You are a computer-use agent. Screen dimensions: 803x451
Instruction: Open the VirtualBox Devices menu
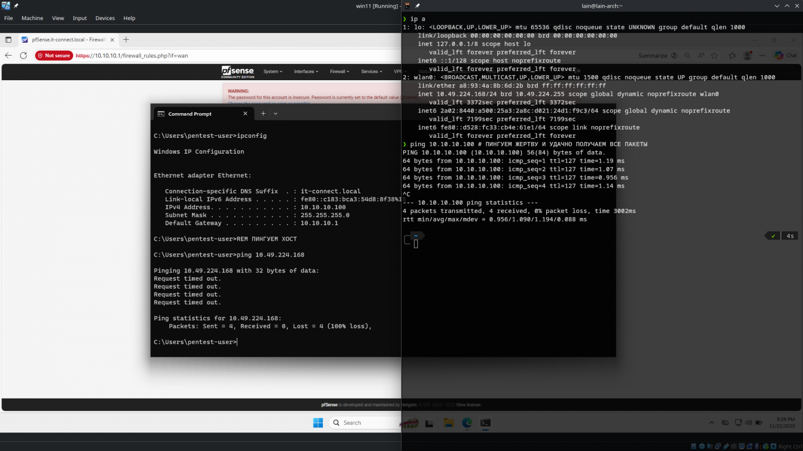point(105,18)
